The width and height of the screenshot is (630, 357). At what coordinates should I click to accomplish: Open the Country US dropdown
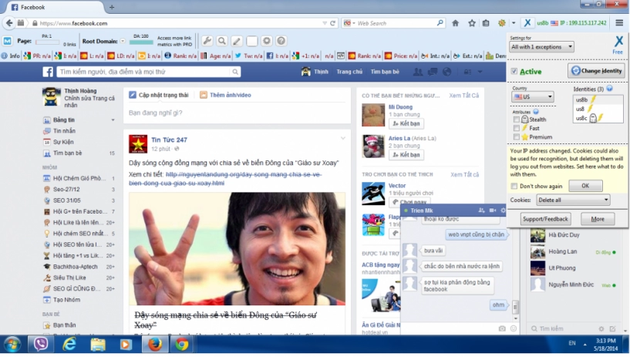point(533,97)
